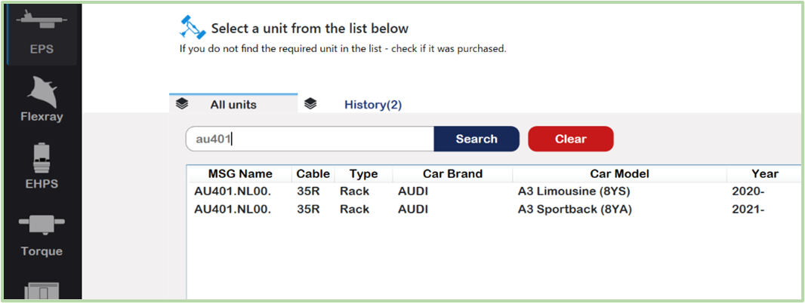
Task: Click the layers icon next to History
Action: tap(310, 104)
